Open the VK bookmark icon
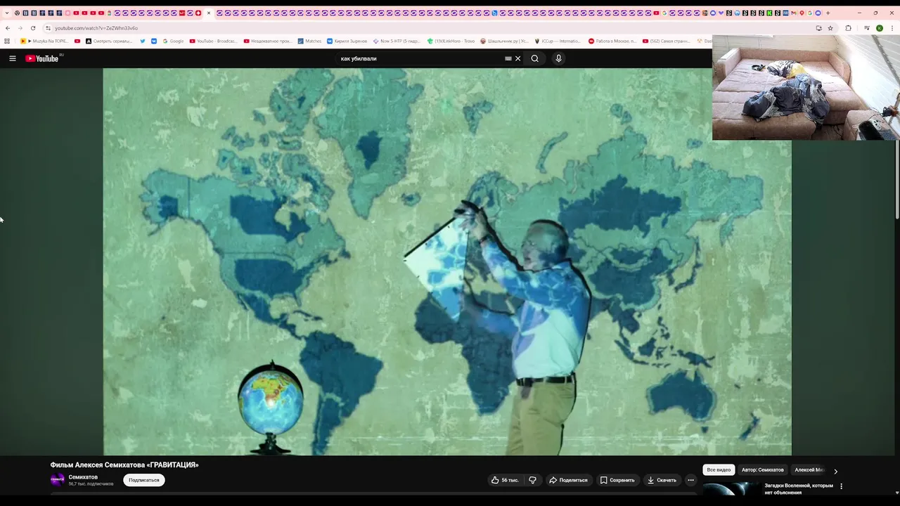The image size is (900, 506). [x=154, y=41]
